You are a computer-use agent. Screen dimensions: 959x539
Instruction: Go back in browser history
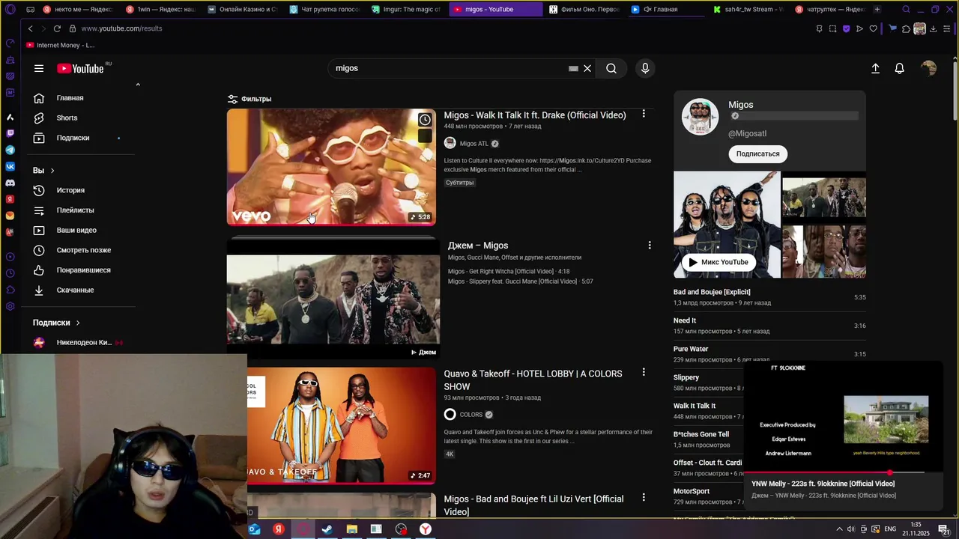[x=30, y=28]
